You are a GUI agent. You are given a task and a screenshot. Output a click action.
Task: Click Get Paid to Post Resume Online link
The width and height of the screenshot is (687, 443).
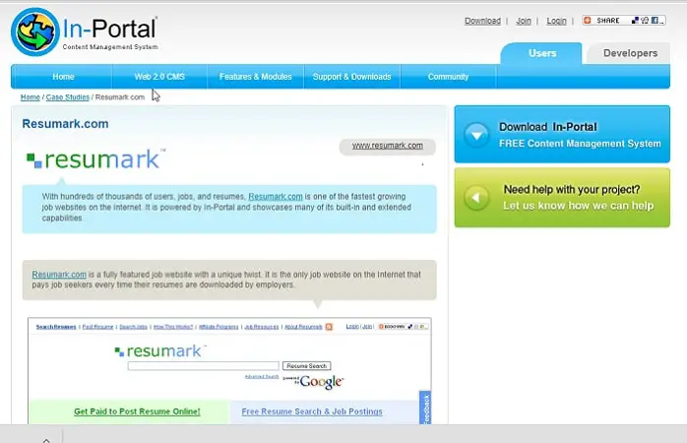[x=137, y=411]
